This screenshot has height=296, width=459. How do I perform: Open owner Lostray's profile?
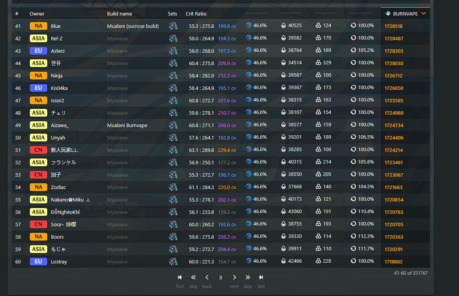[59, 262]
